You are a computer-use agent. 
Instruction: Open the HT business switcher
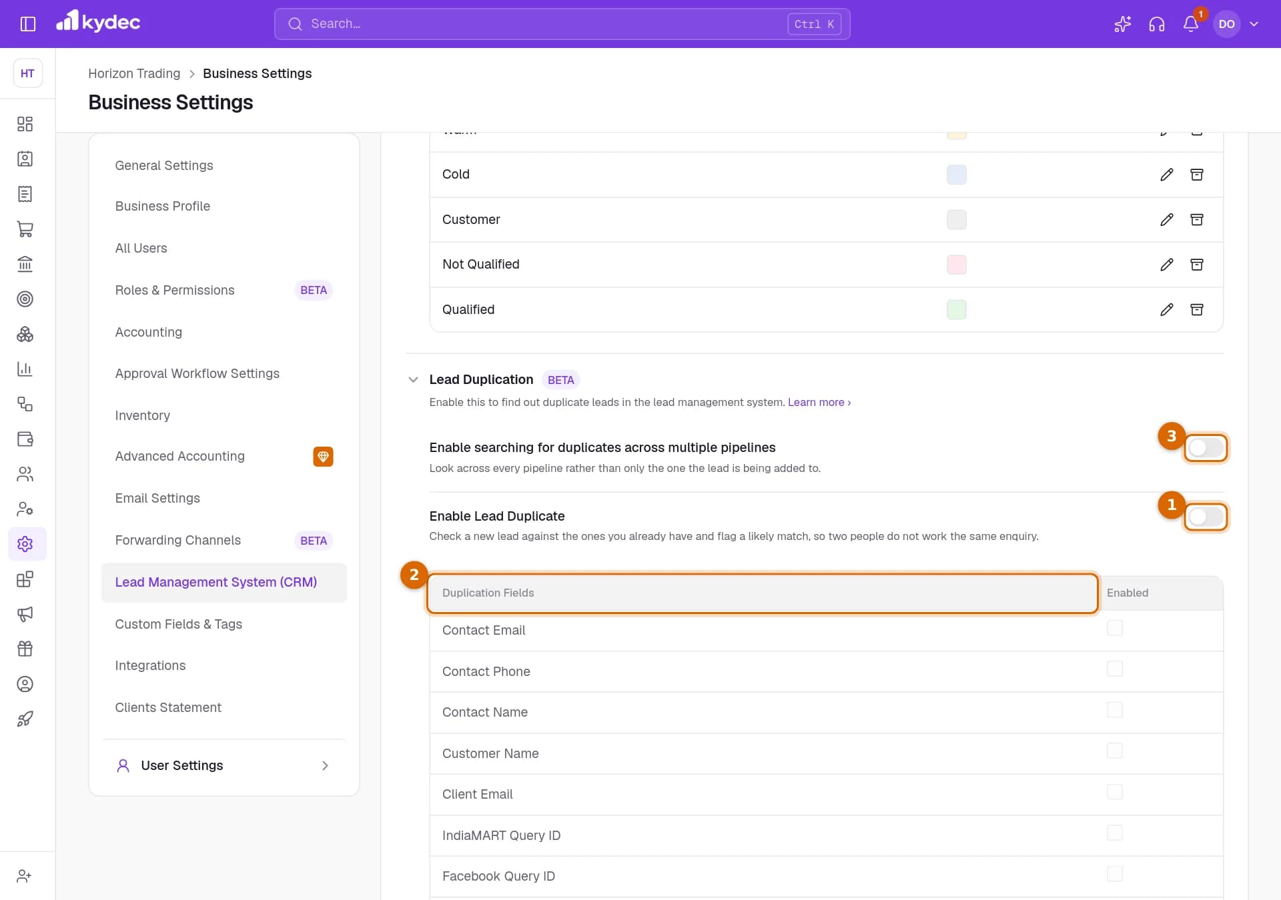tap(27, 73)
